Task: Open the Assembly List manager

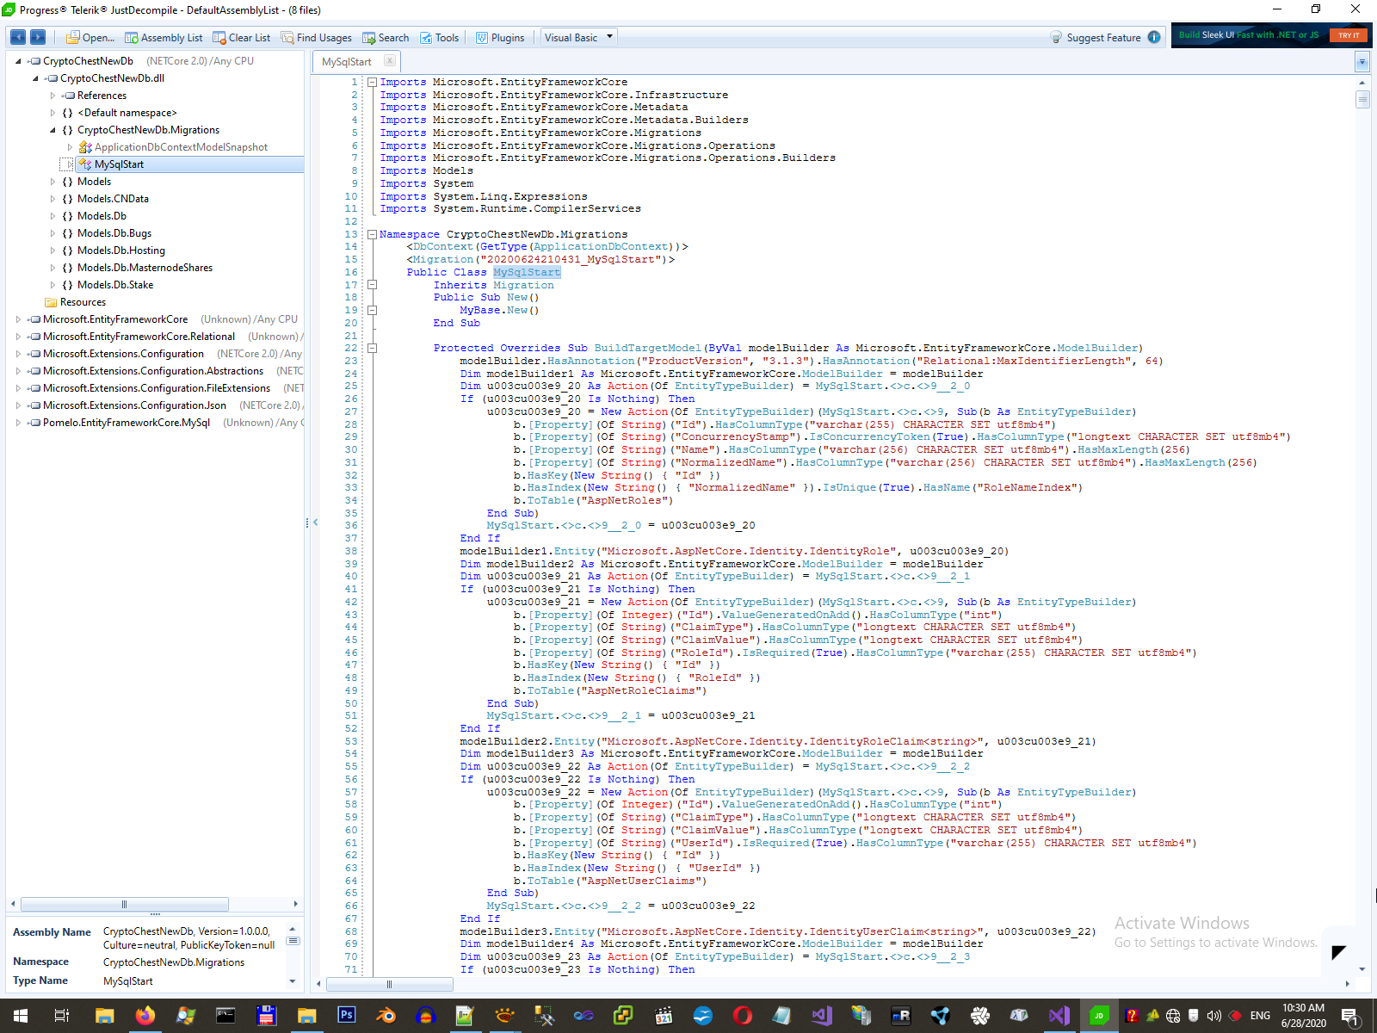Action: [x=164, y=37]
